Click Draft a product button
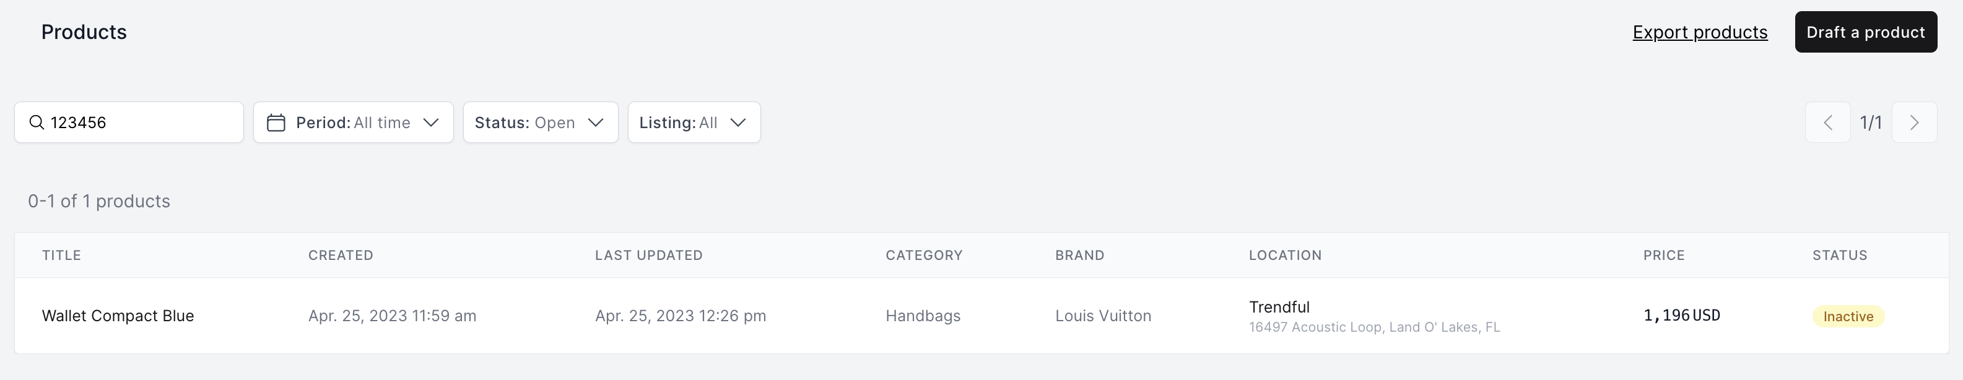The image size is (1963, 380). point(1865,32)
